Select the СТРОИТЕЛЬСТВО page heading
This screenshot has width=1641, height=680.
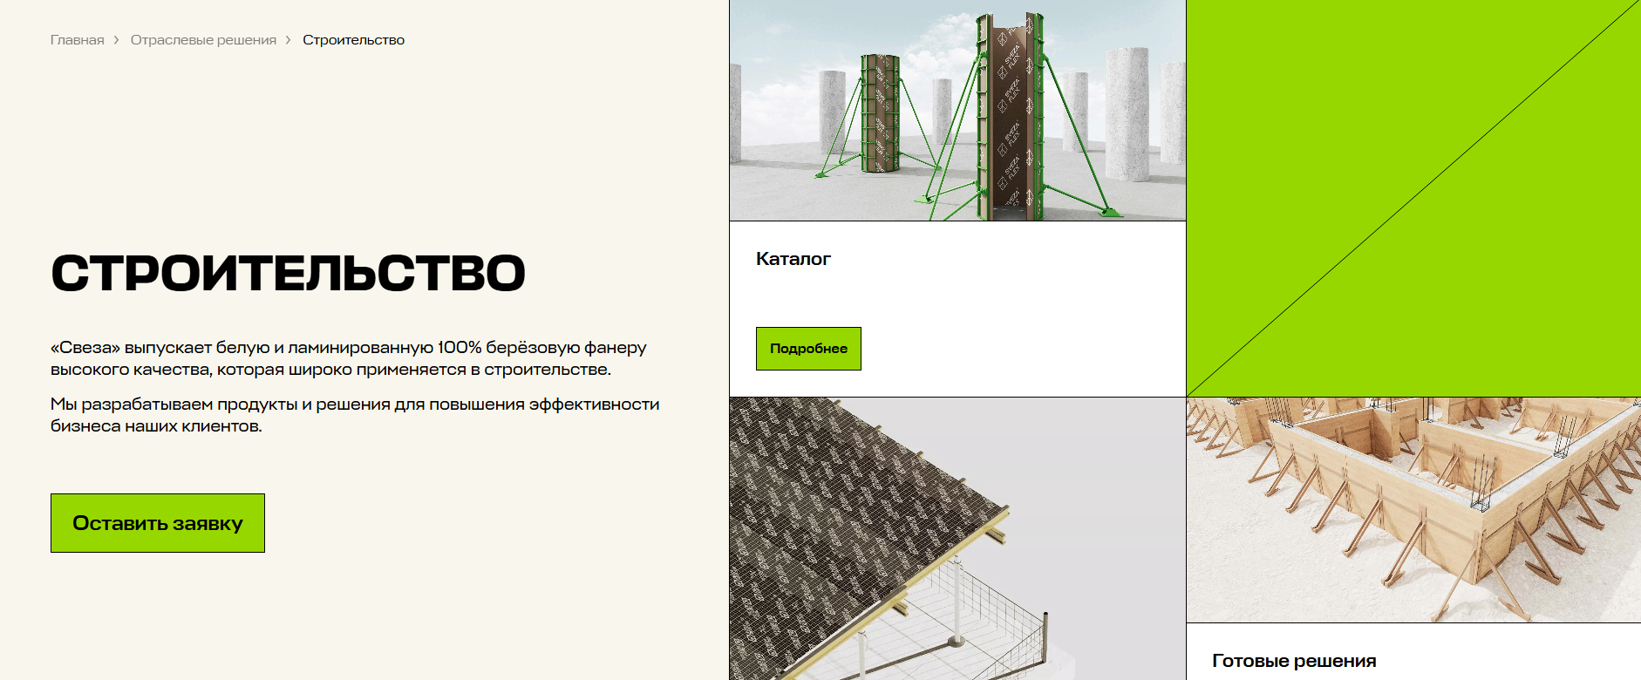tap(289, 273)
